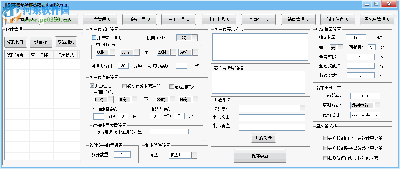400x169 pixels.
Task: Open the 所有用户-0 tab
Action: (61, 19)
